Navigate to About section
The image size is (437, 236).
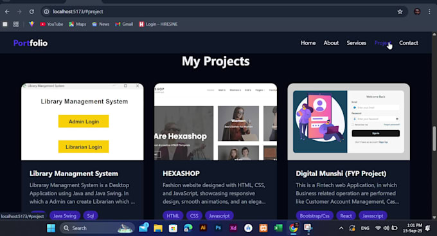point(331,43)
